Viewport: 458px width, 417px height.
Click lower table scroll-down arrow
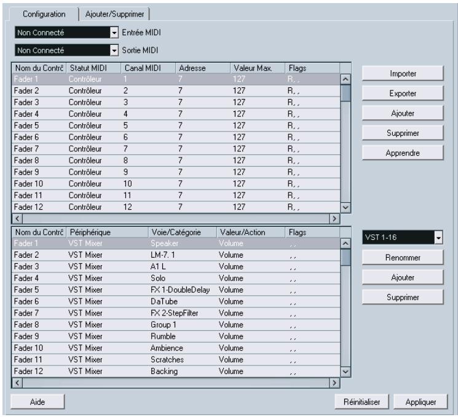(x=345, y=371)
